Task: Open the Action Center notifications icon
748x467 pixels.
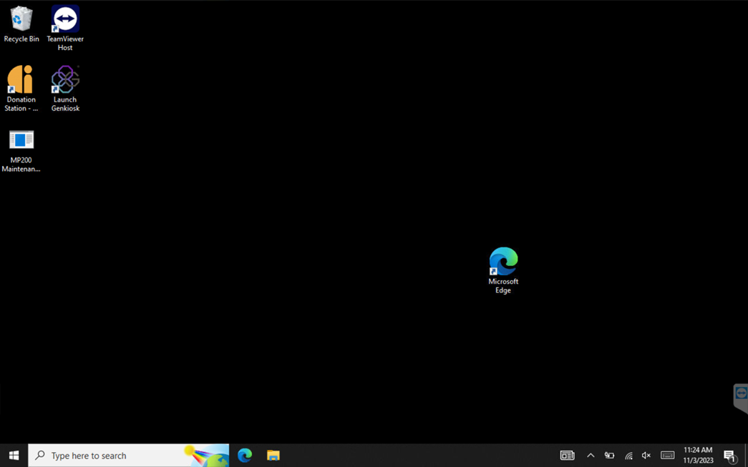Action: coord(730,456)
